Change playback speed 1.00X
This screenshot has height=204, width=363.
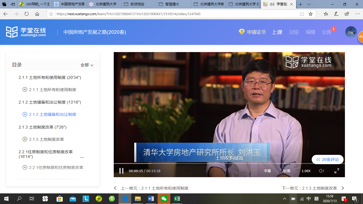306,171
